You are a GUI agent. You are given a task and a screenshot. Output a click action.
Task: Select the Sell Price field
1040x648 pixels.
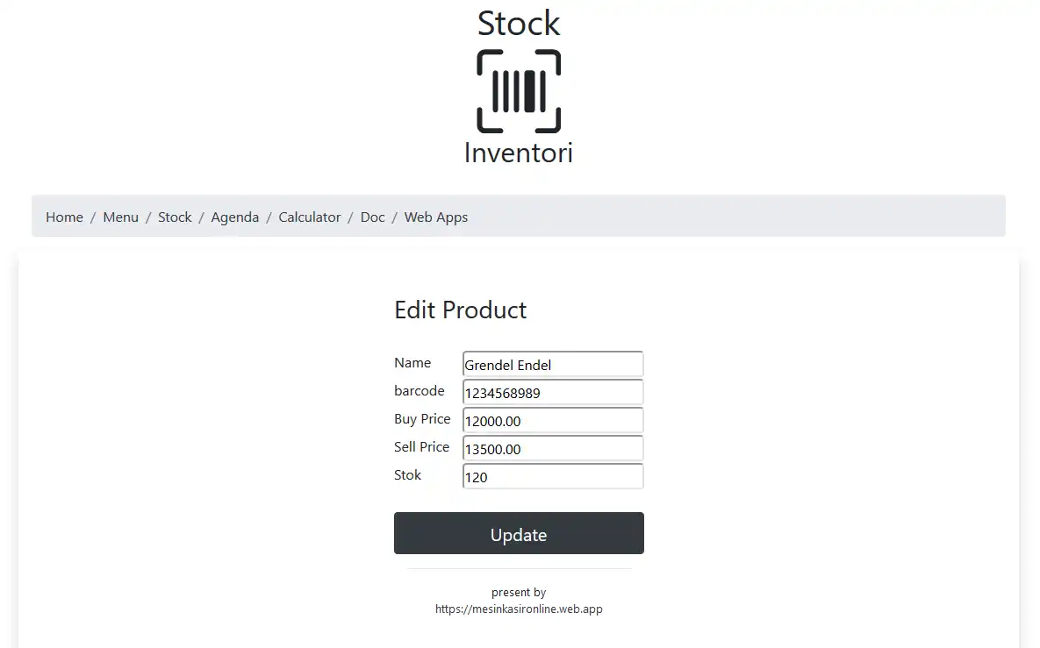tap(553, 449)
